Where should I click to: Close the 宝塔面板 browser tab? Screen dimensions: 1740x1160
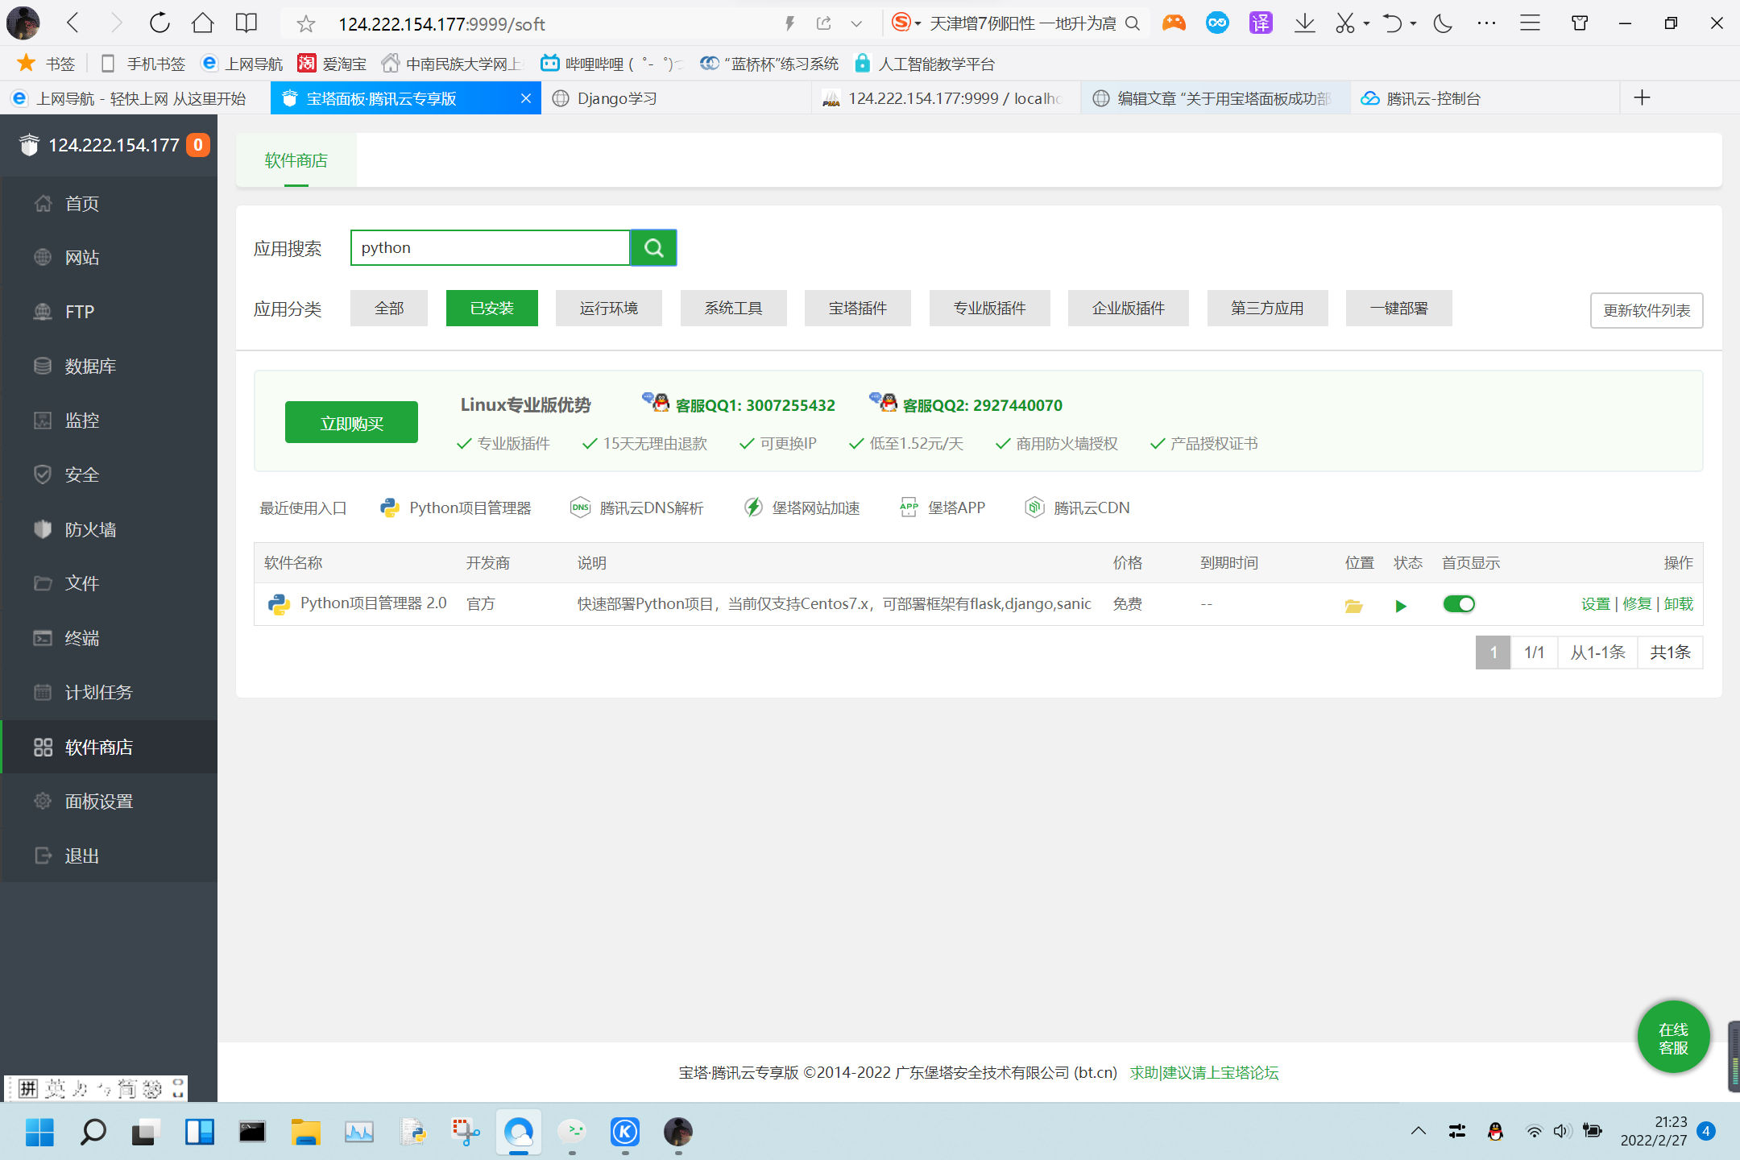[x=526, y=98]
